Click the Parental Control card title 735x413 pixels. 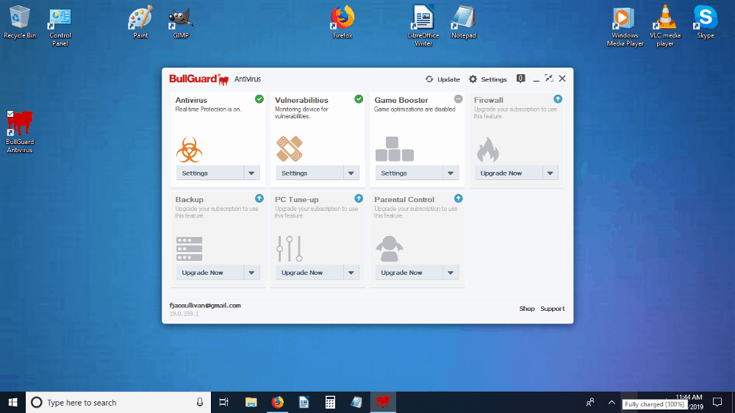[404, 199]
